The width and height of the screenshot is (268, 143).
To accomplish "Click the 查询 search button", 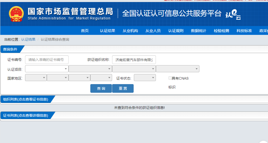I will click(101, 88).
